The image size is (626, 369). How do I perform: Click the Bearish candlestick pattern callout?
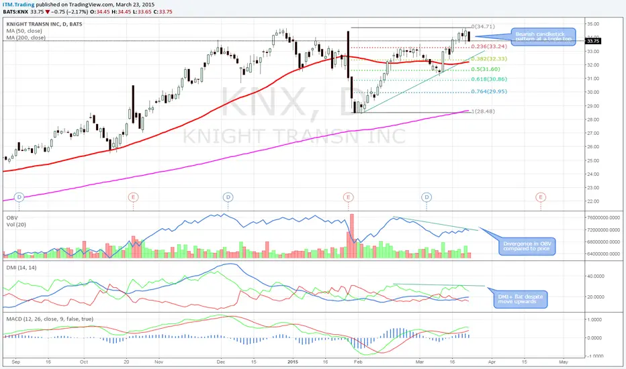click(x=543, y=37)
